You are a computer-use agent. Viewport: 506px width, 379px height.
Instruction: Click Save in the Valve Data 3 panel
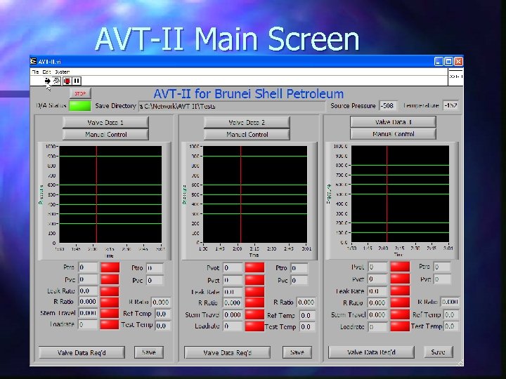[x=439, y=352]
